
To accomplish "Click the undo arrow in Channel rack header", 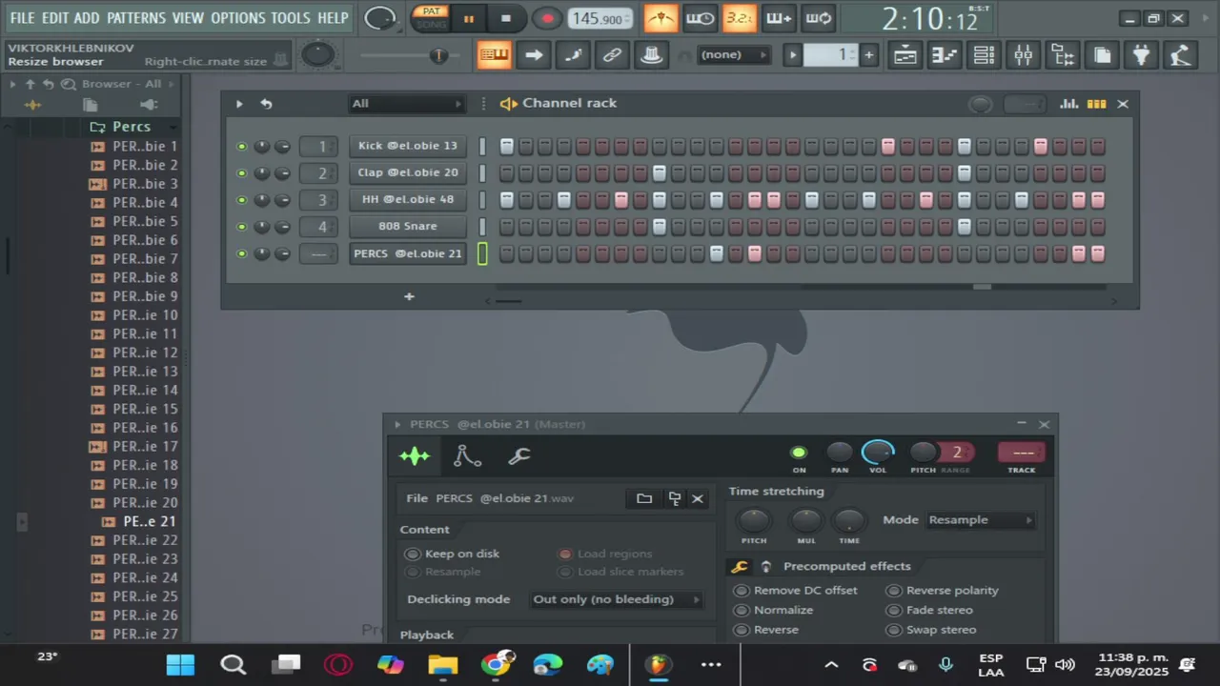I will [266, 104].
